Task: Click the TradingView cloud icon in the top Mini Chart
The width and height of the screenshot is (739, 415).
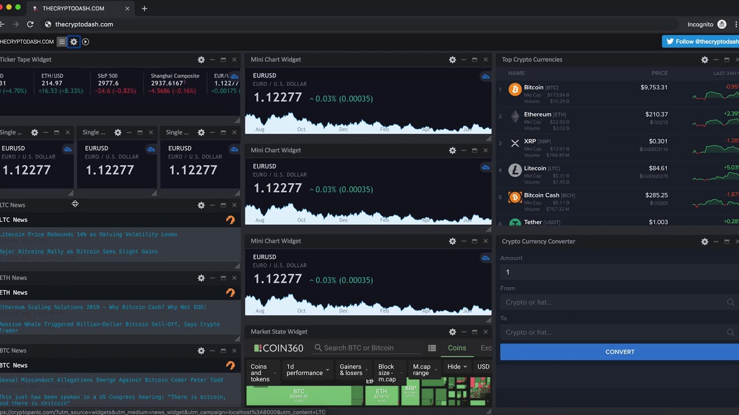Action: pos(485,76)
